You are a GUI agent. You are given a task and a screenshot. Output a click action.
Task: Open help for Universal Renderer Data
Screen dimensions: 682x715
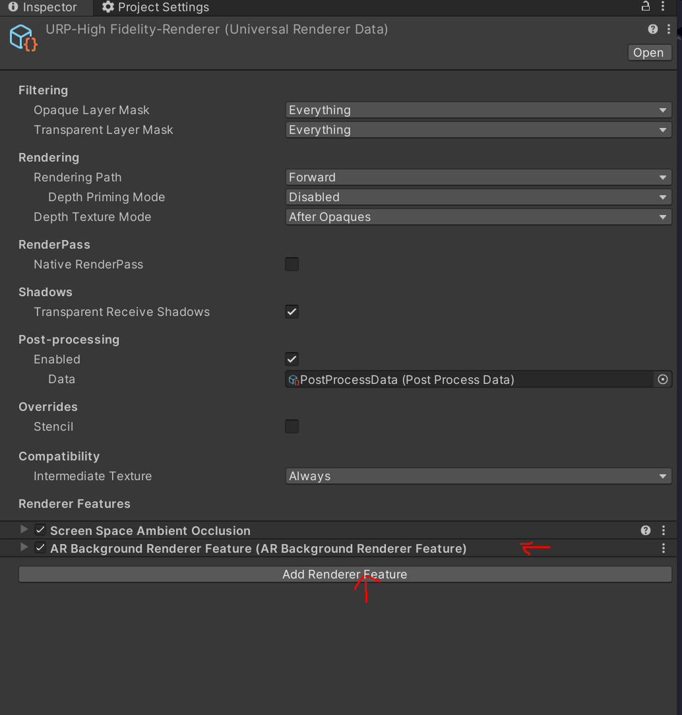click(x=653, y=29)
